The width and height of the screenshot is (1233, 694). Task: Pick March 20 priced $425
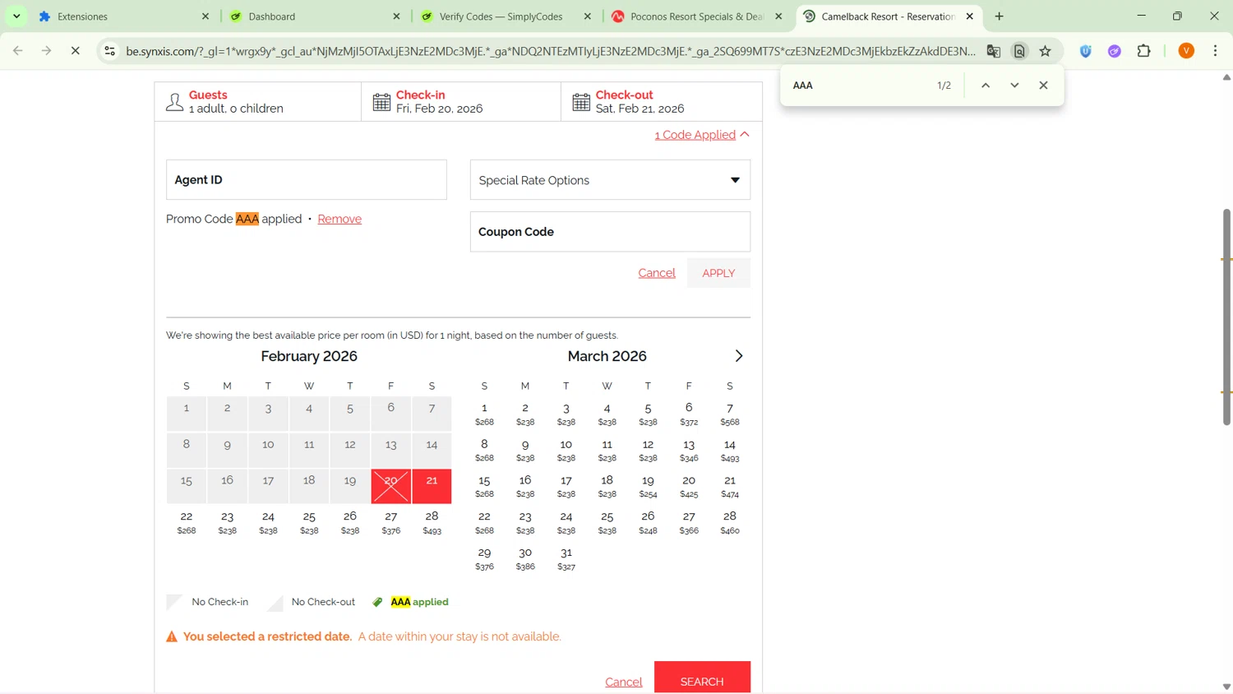point(689,487)
